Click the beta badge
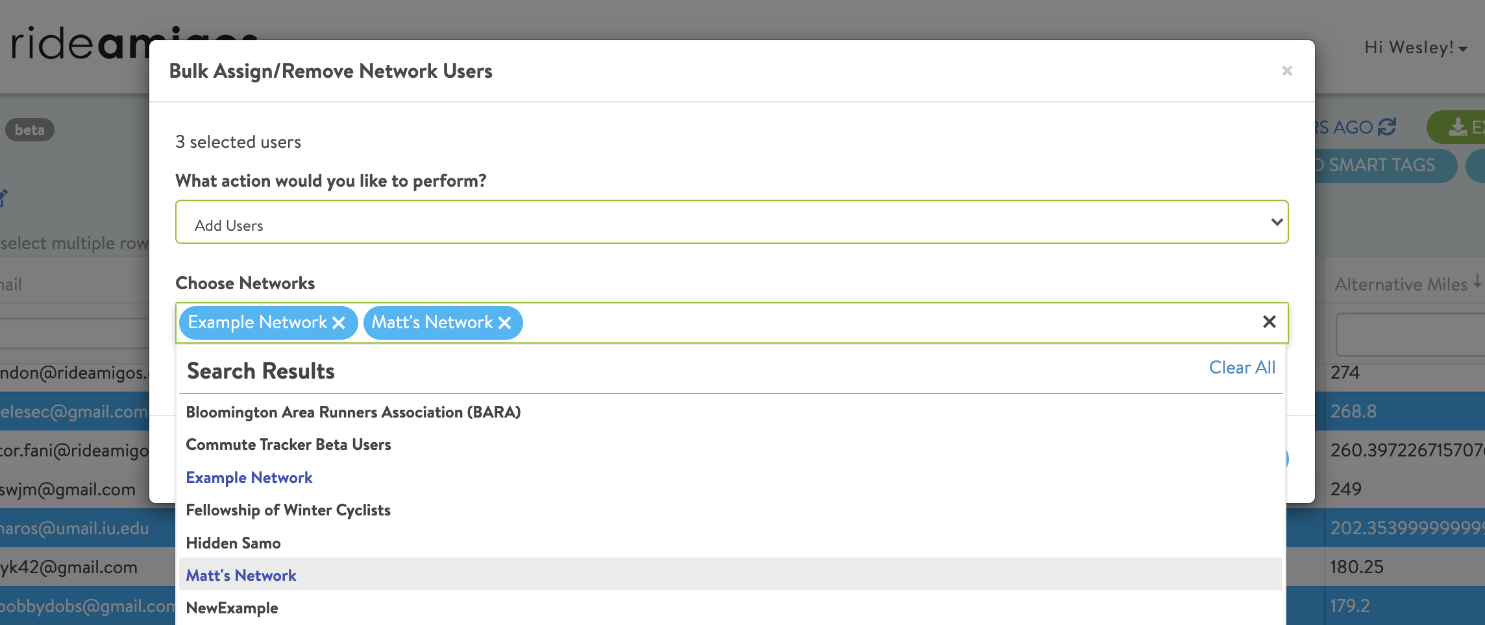 tap(30, 130)
